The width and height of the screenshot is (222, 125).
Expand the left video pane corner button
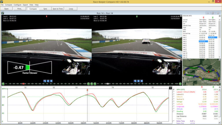coord(2,13)
